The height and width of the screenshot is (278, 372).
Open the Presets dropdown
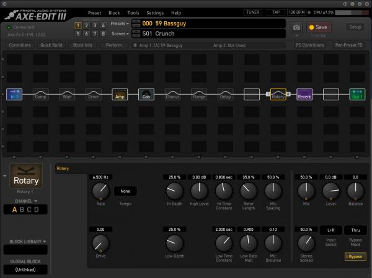click(x=120, y=24)
